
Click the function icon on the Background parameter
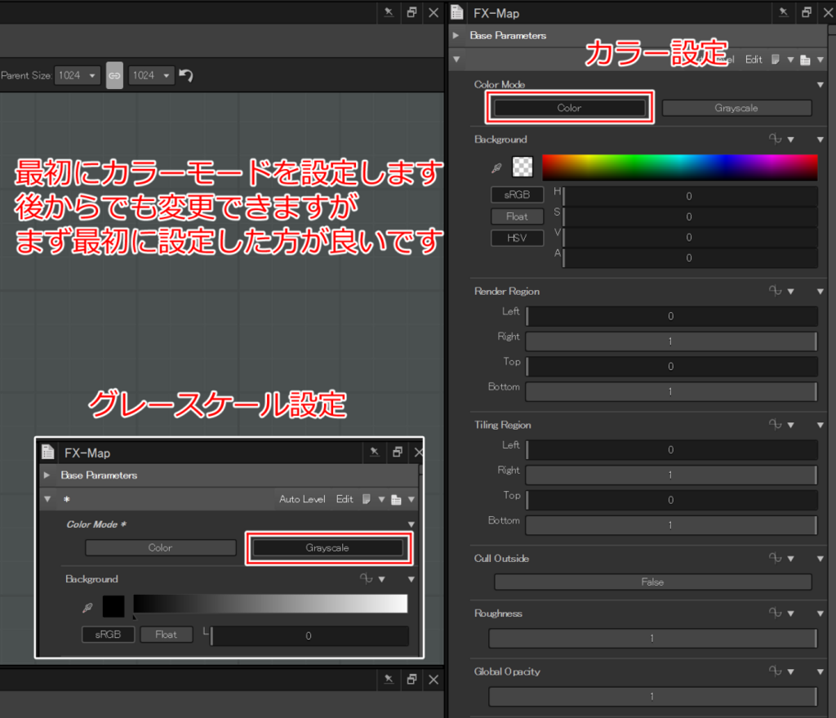pos(774,139)
